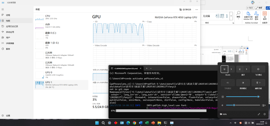270x126 pixels.
Task: Select the 以太网 VMnet8 adapter entry
Action: (61, 65)
